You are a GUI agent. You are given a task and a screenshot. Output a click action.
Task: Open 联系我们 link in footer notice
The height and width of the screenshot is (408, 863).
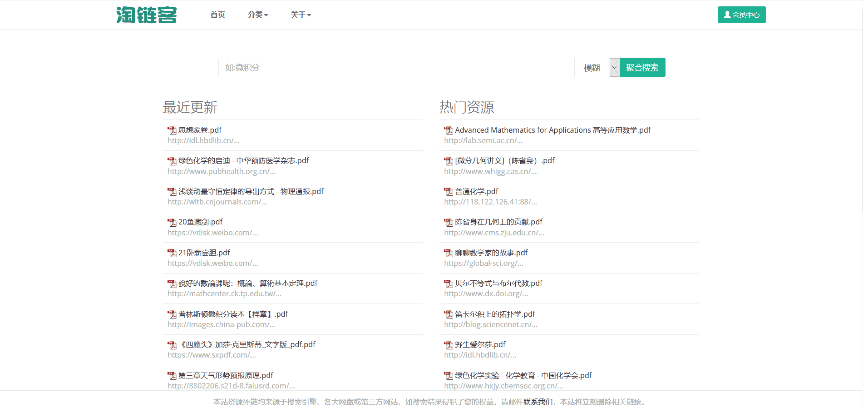[x=538, y=402]
